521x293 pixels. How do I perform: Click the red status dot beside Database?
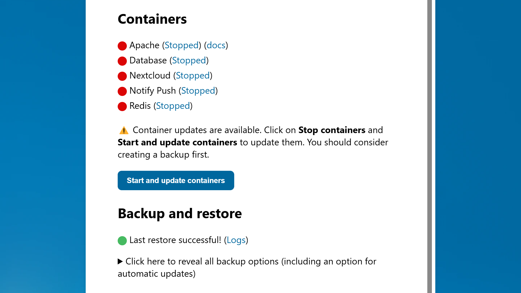(122, 61)
